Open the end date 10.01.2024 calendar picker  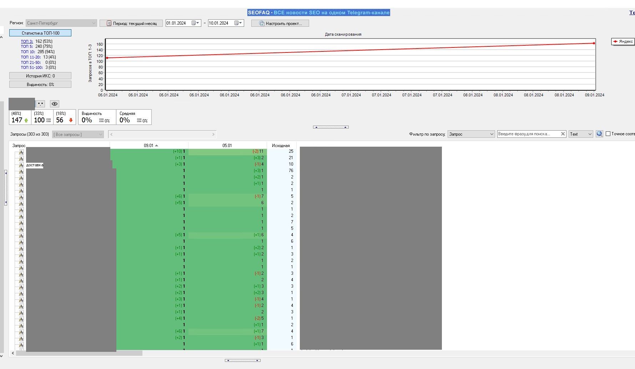coord(238,23)
